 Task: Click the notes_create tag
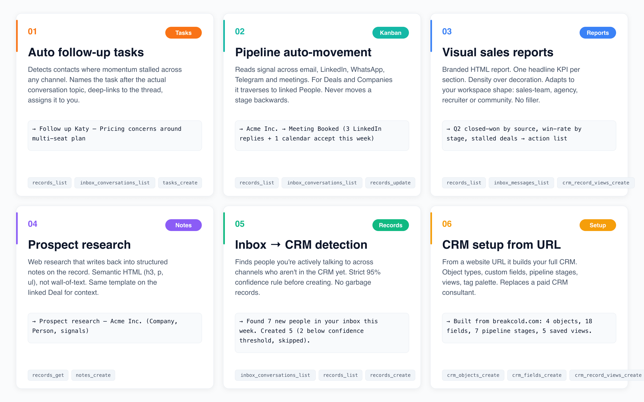pos(93,375)
